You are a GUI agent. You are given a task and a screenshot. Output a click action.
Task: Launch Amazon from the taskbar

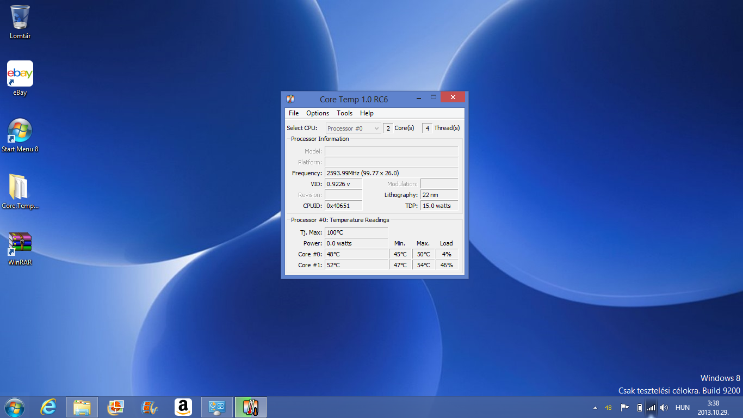tap(183, 407)
